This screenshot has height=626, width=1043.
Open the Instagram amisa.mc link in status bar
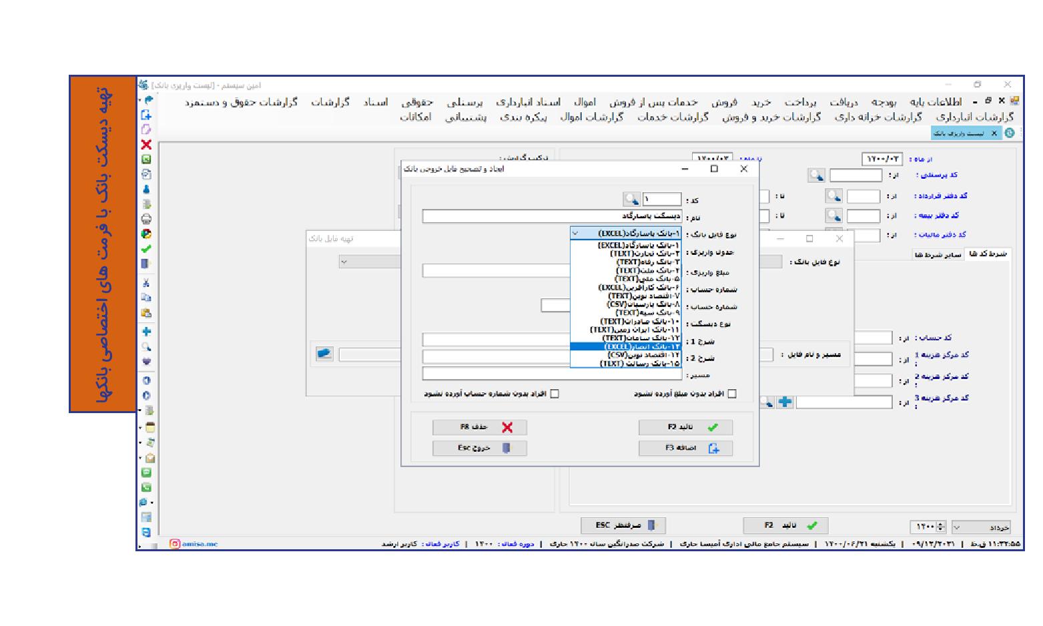tap(194, 544)
